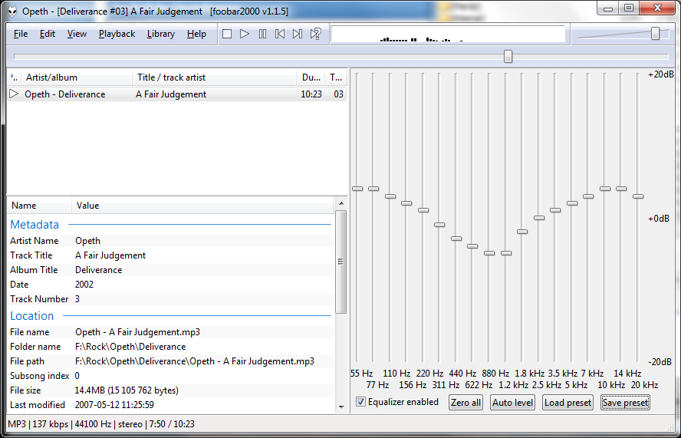Screen dimensions: 681x438
Task: Click the 1.2 kHz equalizer slider handle
Action: coord(506,253)
